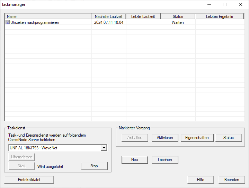Open the Protokolldatei log file
Screen dimensions: 249x188
pos(29,180)
